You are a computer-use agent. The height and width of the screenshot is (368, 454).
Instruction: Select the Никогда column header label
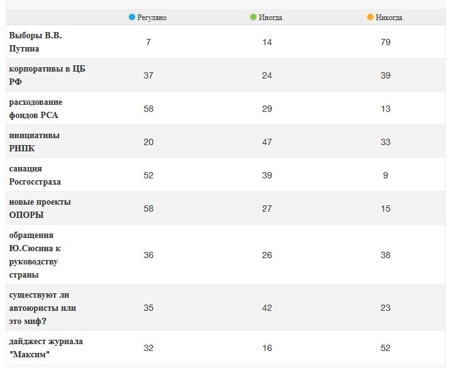click(x=389, y=18)
